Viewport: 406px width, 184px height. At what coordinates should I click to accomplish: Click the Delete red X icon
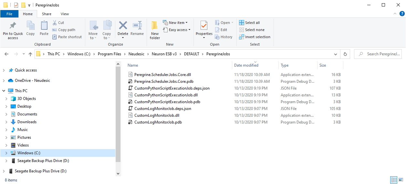click(x=123, y=25)
